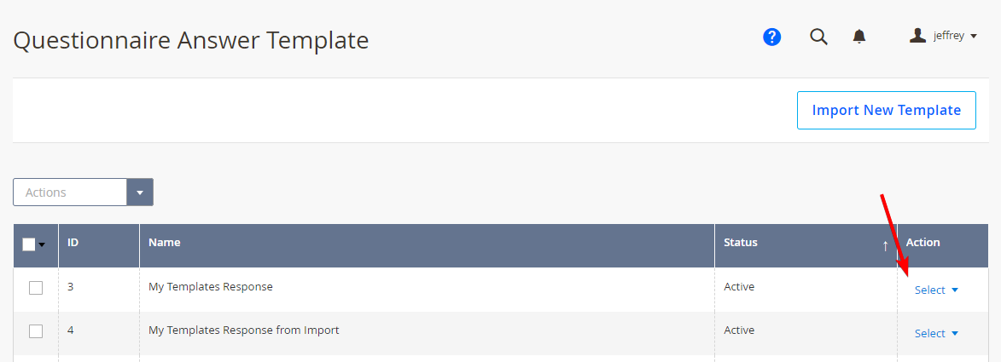Click the arrow button on the Actions box
The height and width of the screenshot is (362, 1001).
140,192
